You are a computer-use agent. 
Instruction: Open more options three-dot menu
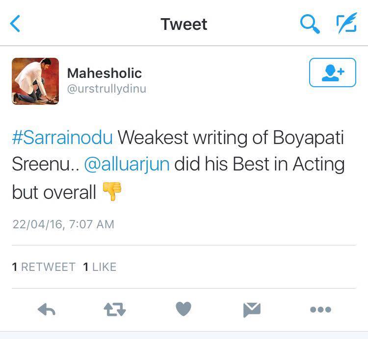coord(320,310)
